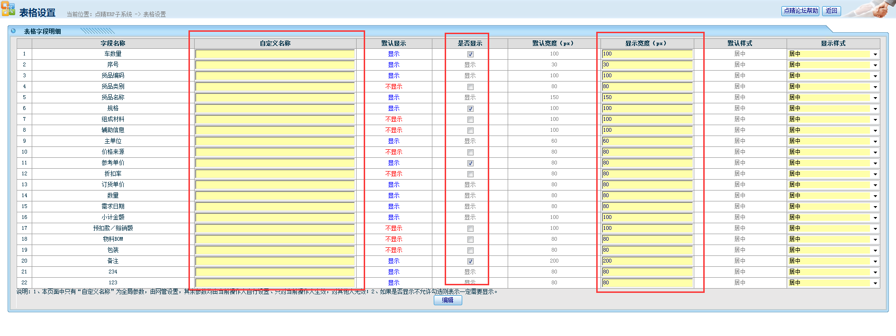The image size is (896, 336).
Task: Open the 显示样式 dropdown for 车数量
Action: pos(833,54)
